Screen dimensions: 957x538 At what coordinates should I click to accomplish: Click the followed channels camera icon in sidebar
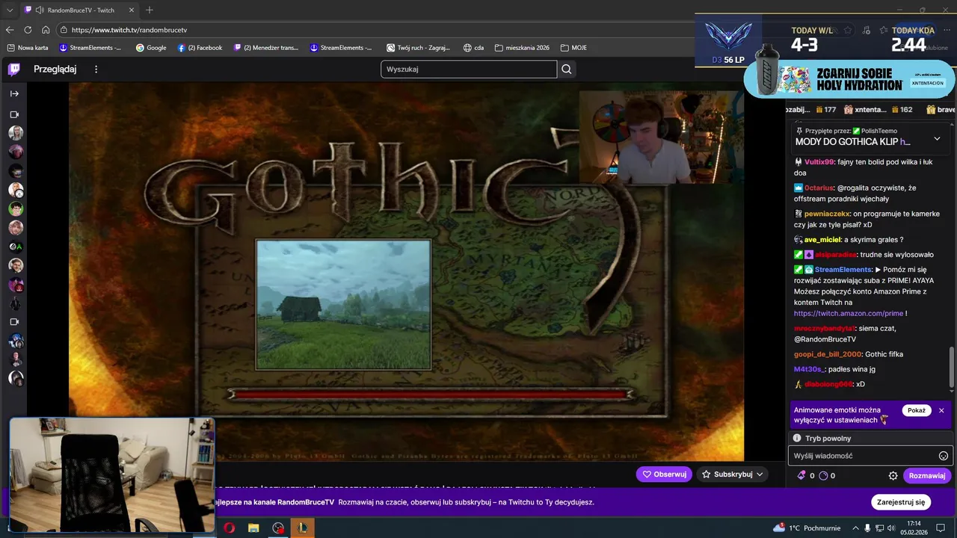14,114
